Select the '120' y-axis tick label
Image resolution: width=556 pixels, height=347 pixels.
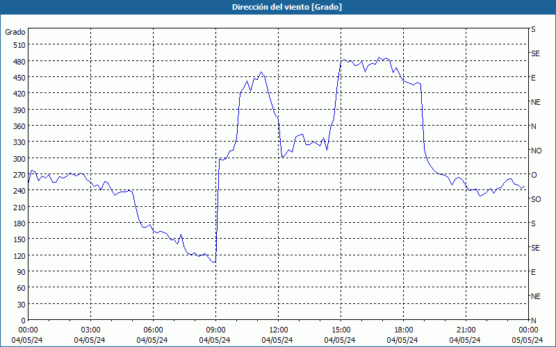click(20, 256)
